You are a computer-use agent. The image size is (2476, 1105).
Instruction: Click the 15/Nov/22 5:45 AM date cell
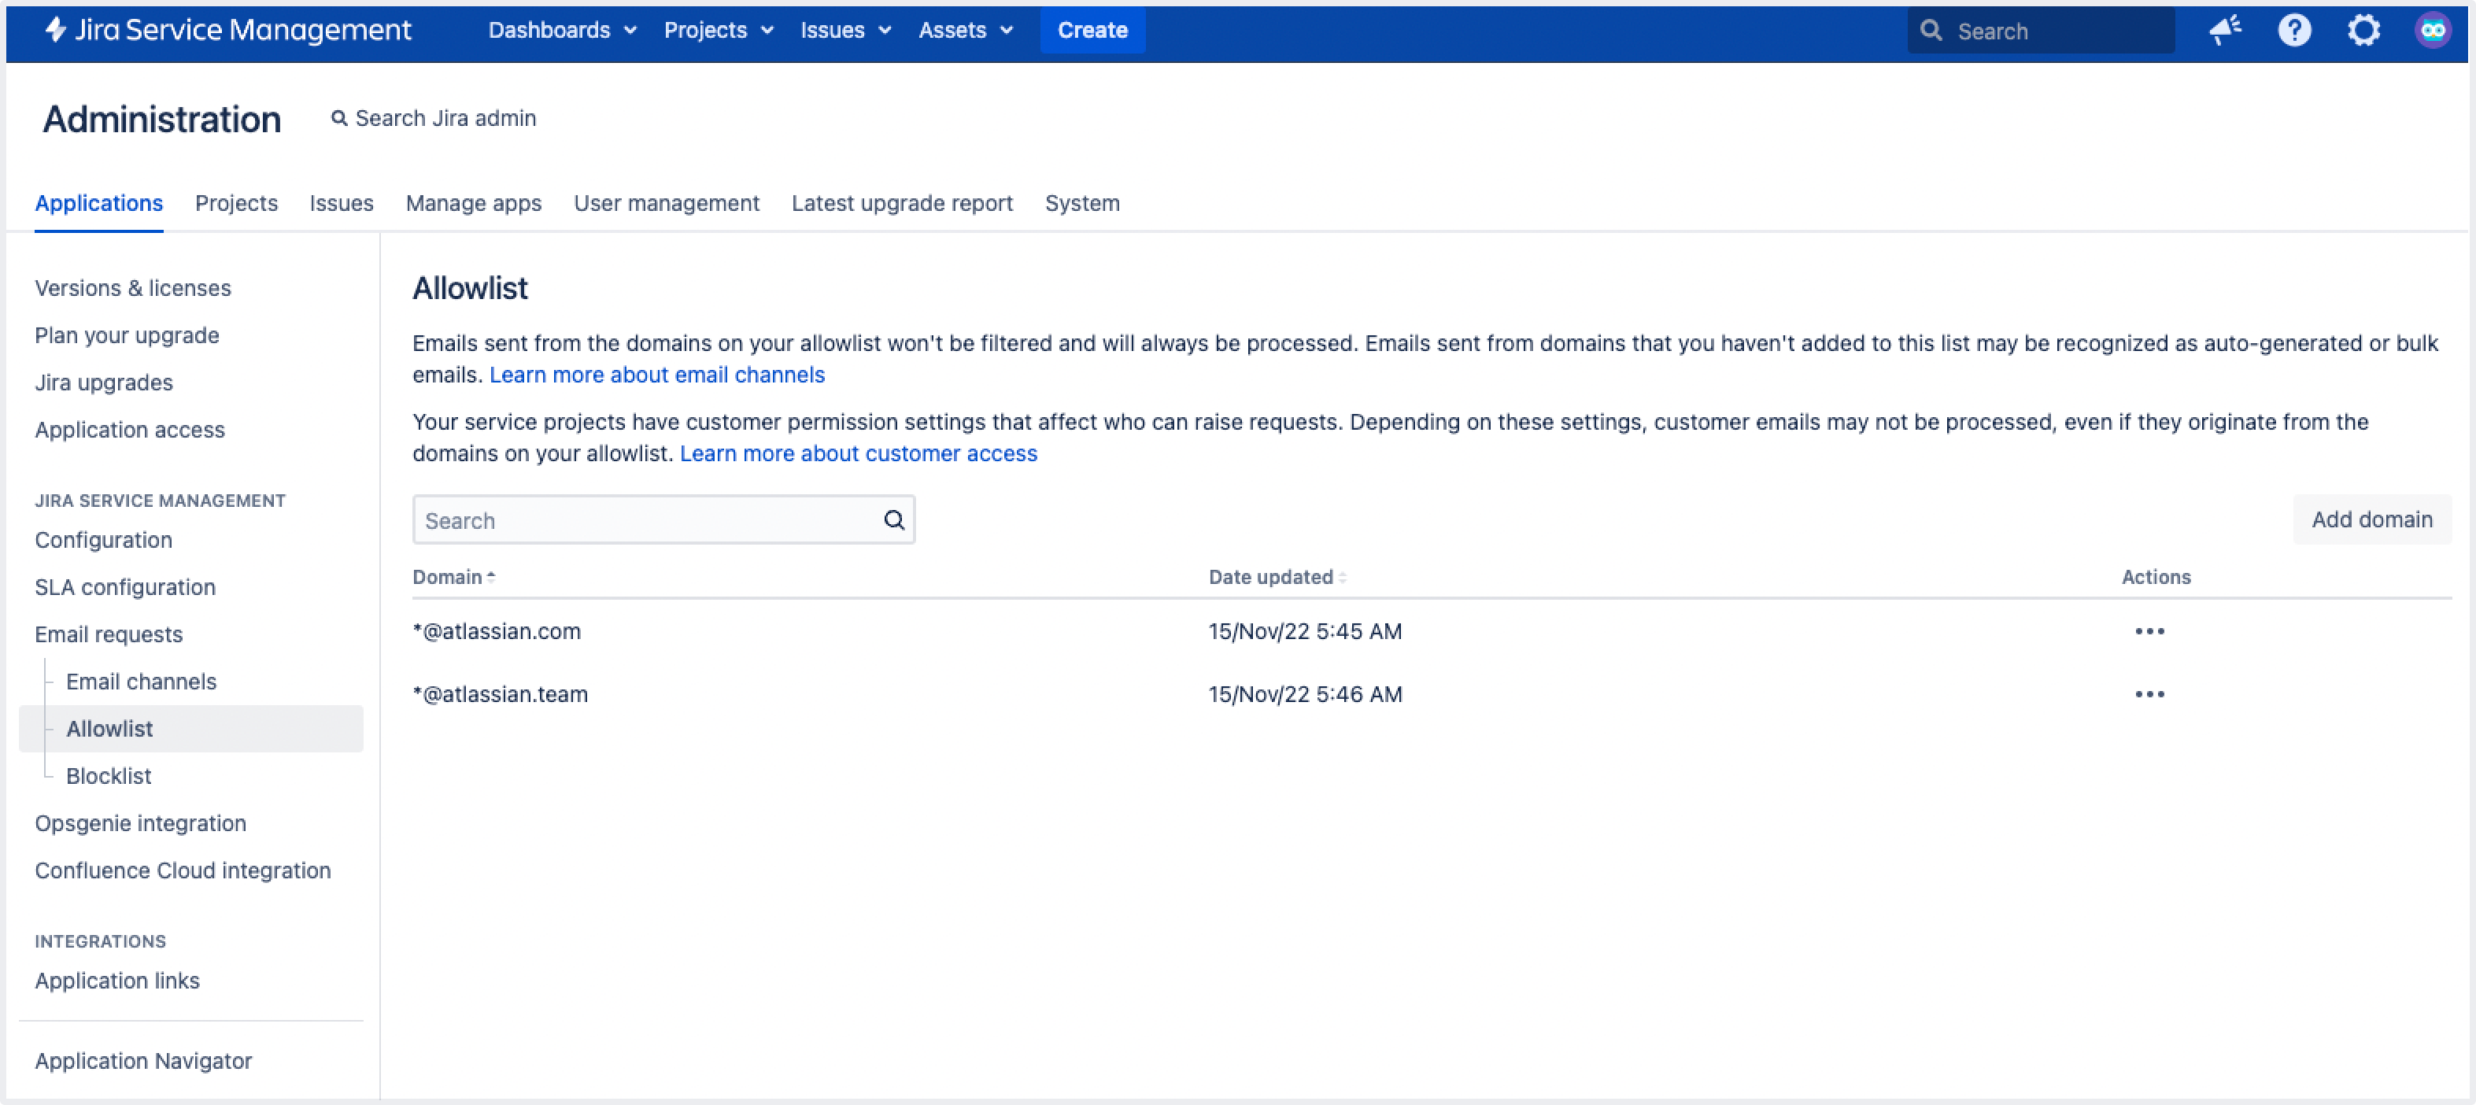[1304, 631]
